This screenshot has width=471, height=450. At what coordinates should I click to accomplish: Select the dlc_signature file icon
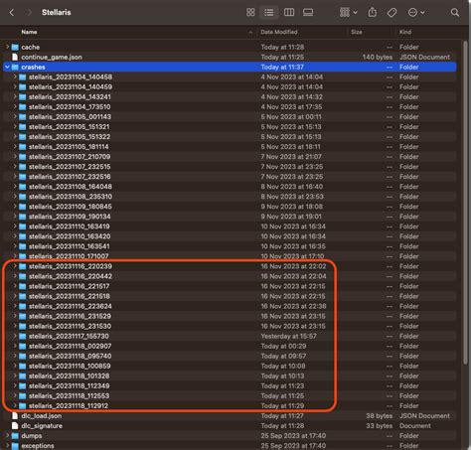(15, 425)
